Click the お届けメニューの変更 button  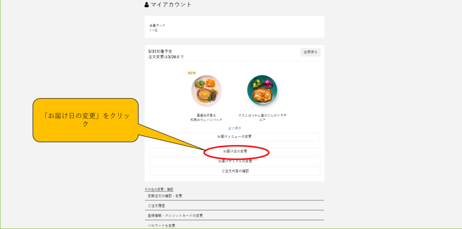tap(235, 136)
